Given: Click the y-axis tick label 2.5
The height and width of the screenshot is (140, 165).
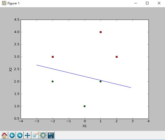Looking at the screenshot, I should click(x=17, y=69).
